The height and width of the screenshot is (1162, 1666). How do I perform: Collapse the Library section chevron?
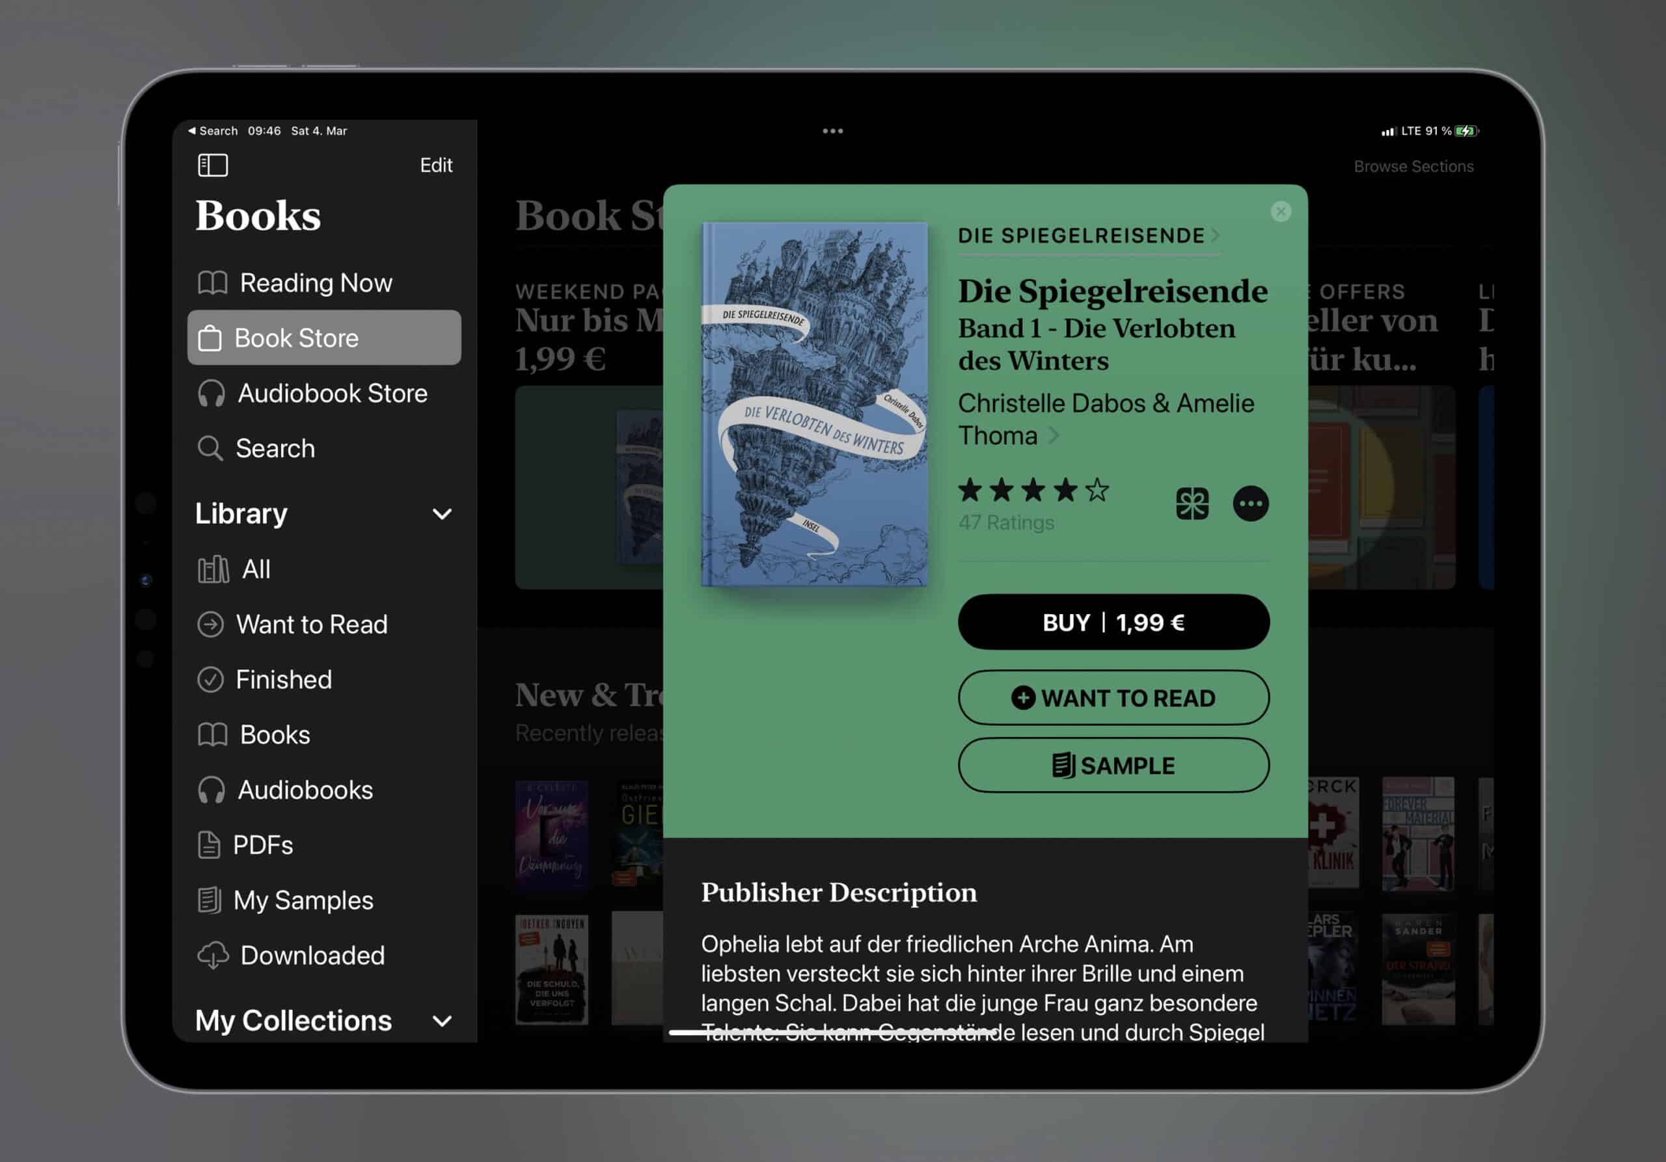tap(442, 514)
